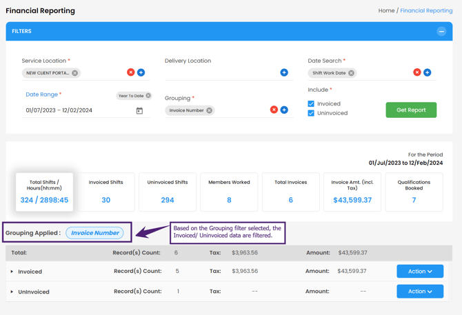Image resolution: width=462 pixels, height=315 pixels.
Task: Open Financial Reporting breadcrumb link
Action: (426, 10)
